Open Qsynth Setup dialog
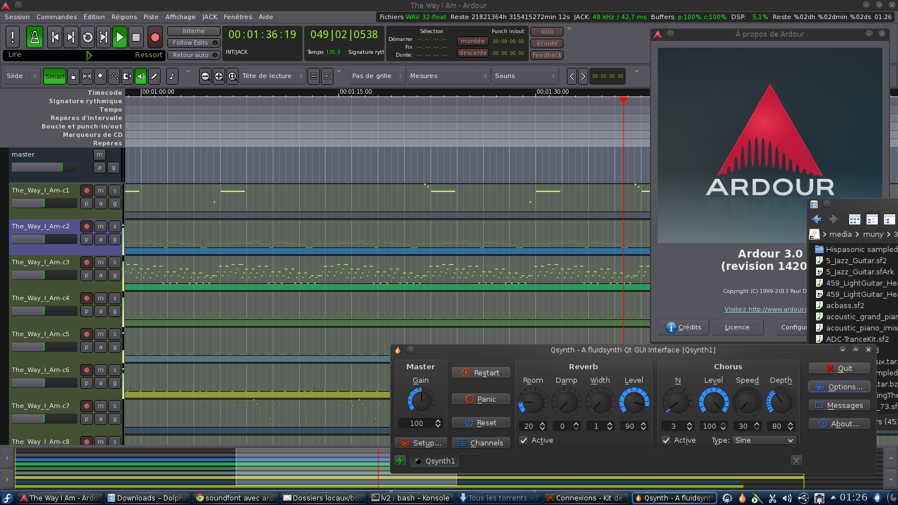Image resolution: width=898 pixels, height=505 pixels. click(x=421, y=443)
